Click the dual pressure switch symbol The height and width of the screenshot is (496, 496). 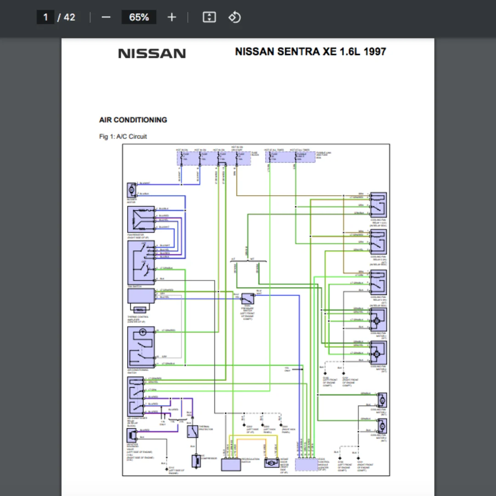click(x=248, y=299)
